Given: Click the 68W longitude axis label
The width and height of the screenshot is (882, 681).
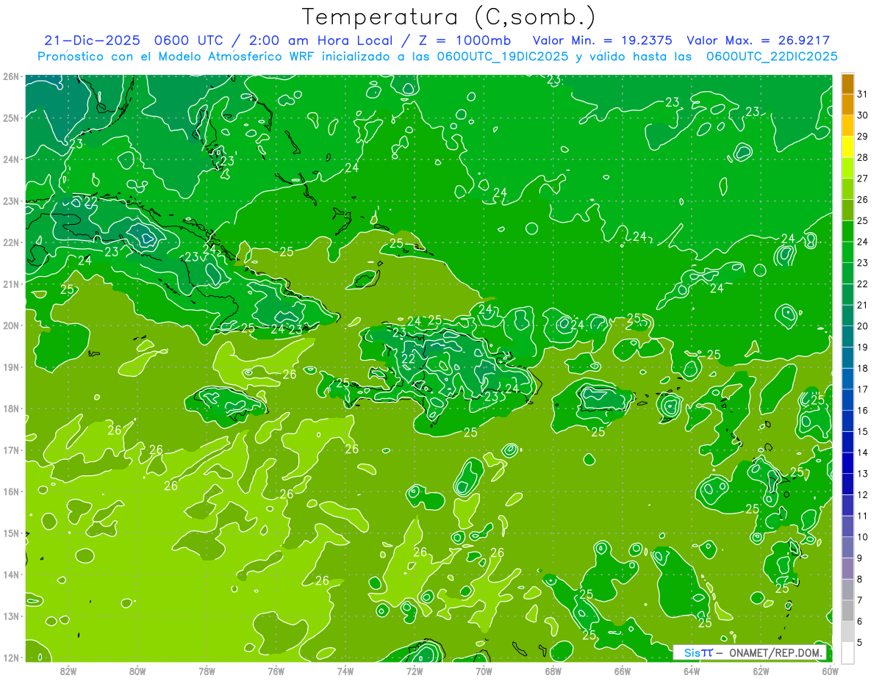Looking at the screenshot, I should click(x=553, y=671).
